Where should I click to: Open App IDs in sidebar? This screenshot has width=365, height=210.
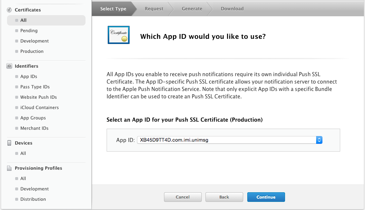coord(29,77)
